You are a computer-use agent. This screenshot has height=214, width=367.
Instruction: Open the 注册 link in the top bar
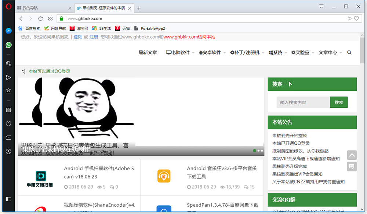(x=94, y=37)
